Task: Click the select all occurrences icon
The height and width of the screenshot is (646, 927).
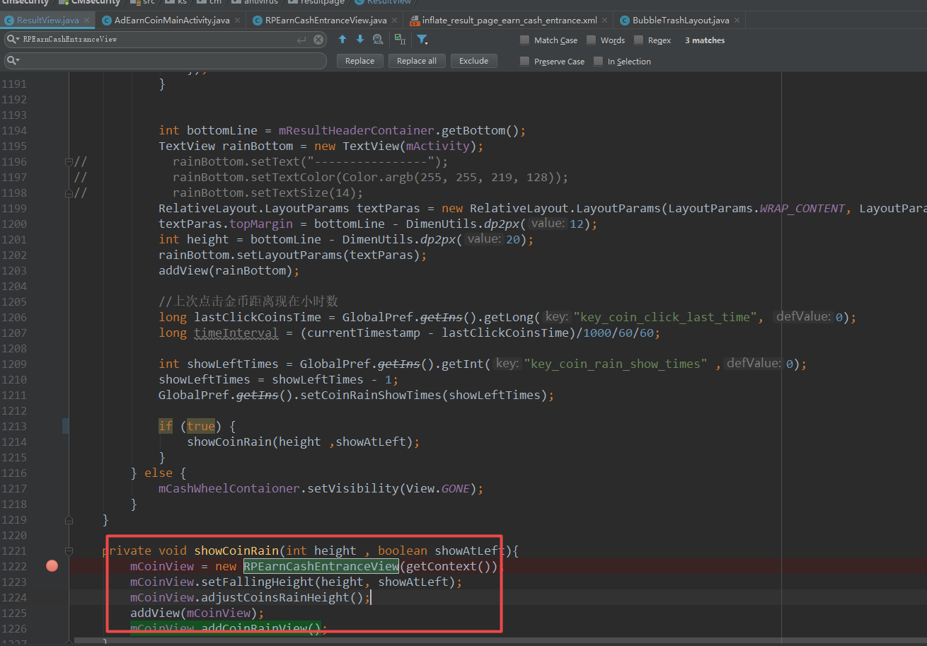Action: pos(400,40)
